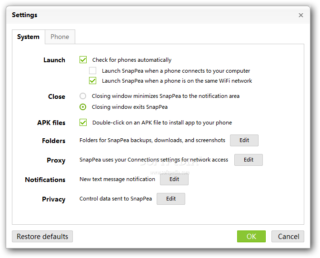Edit the Proxy connection settings
Image resolution: width=320 pixels, height=258 pixels.
coord(249,160)
